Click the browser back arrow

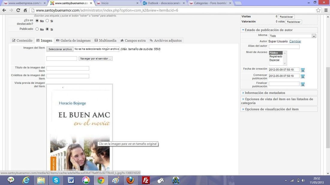click(4, 10)
